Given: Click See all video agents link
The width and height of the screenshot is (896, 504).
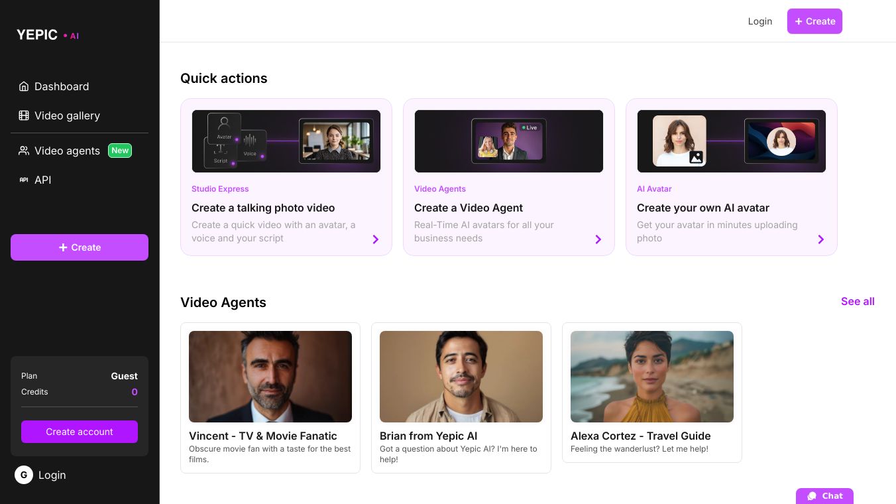Looking at the screenshot, I should tap(858, 301).
